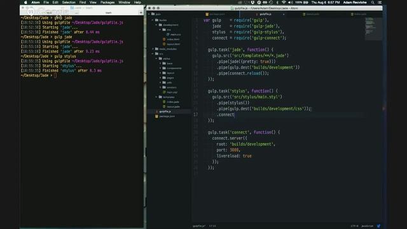Viewport: 407px width, 229px height.
Task: Open index.jade under templates
Action: [x=173, y=102]
